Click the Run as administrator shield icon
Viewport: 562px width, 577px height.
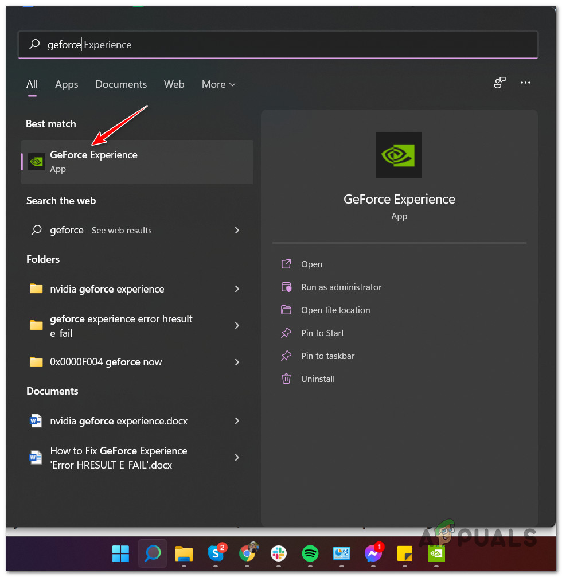(x=286, y=287)
